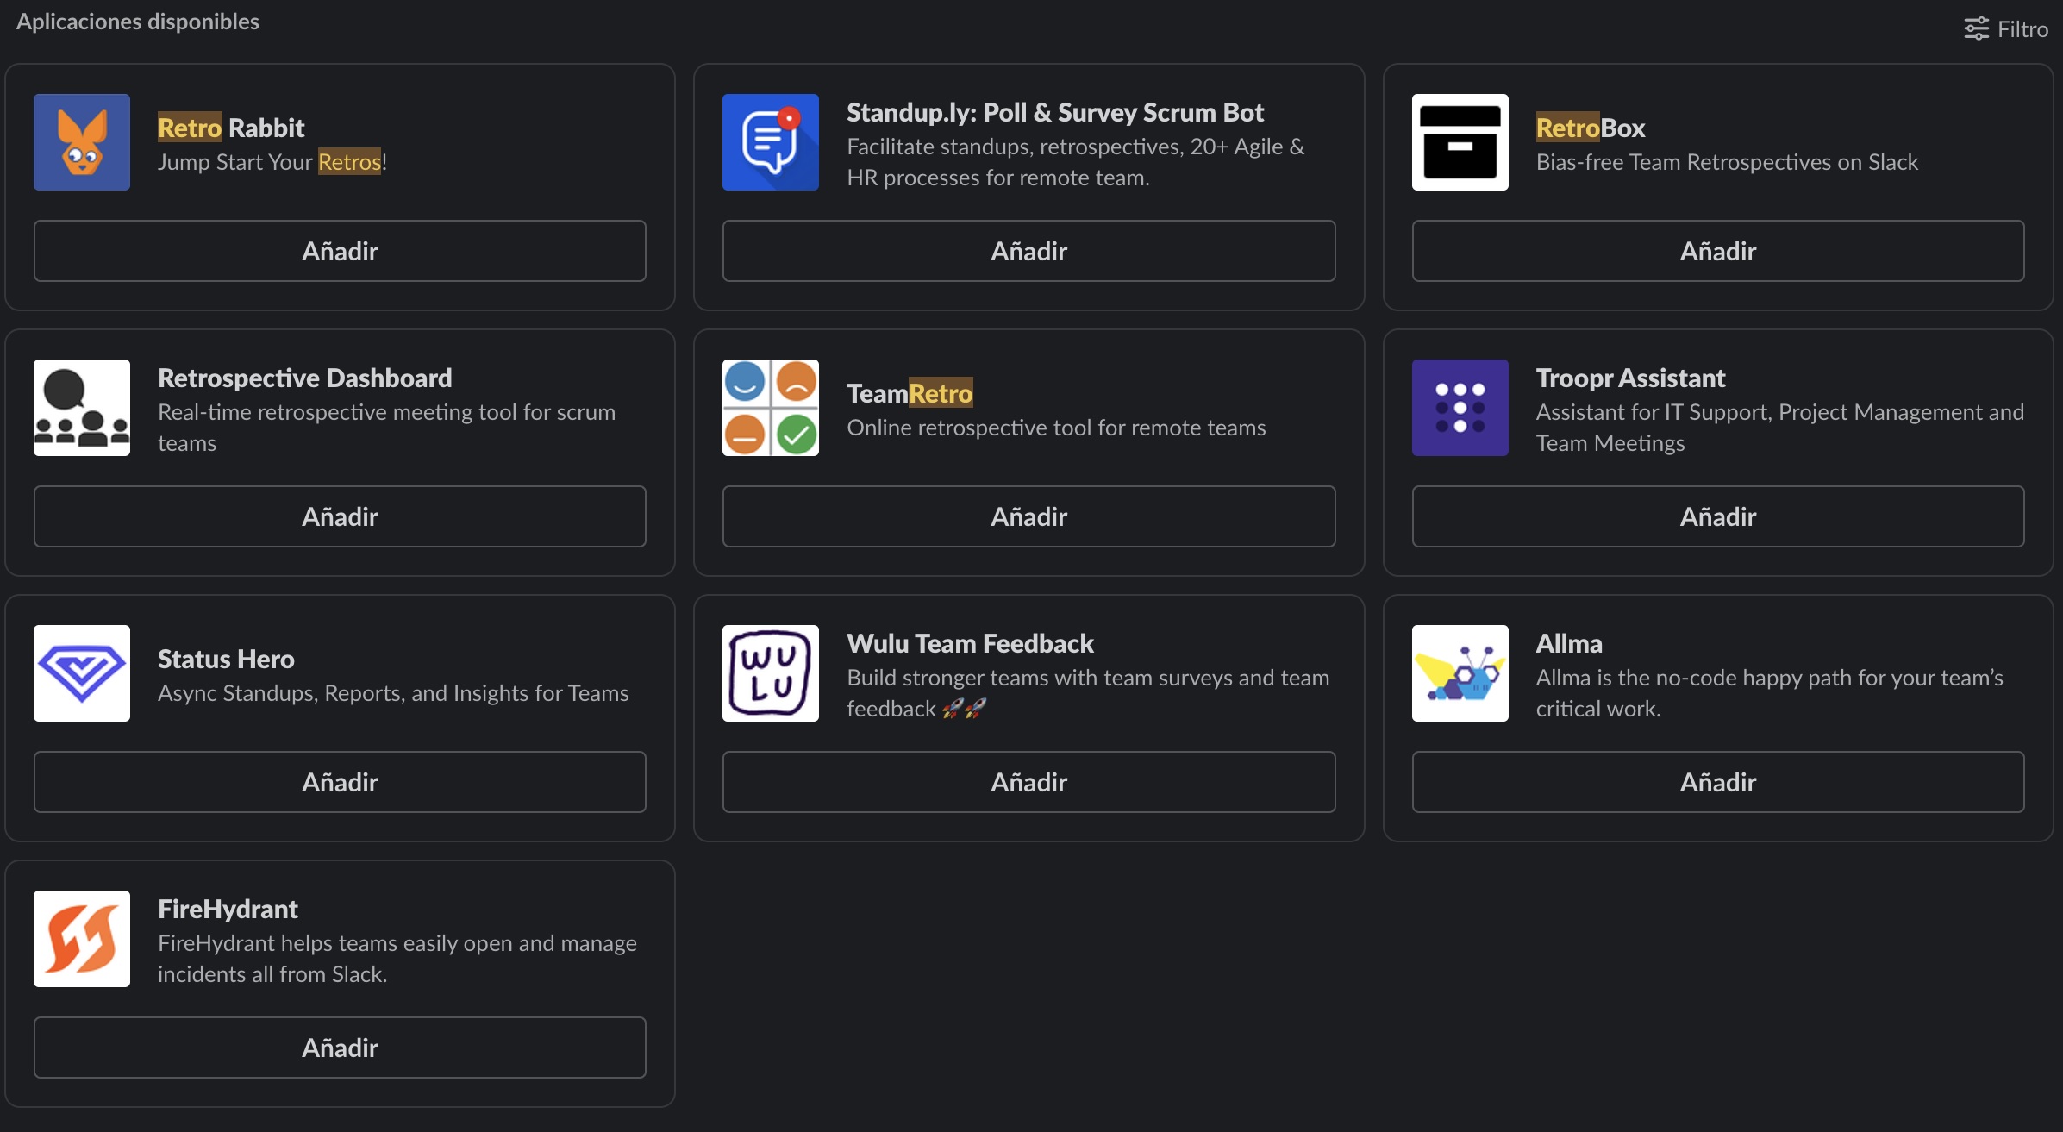Open the Troopr Assistant purple dots icon
Viewport: 2063px width, 1132px height.
1460,408
